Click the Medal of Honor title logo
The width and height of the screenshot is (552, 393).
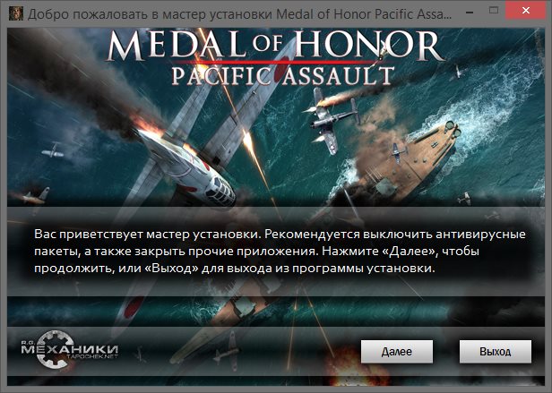point(276,45)
